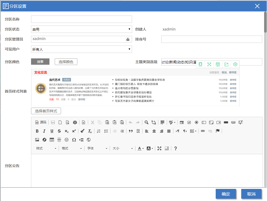
Task: Maximize the editor area
Action: [159, 148]
